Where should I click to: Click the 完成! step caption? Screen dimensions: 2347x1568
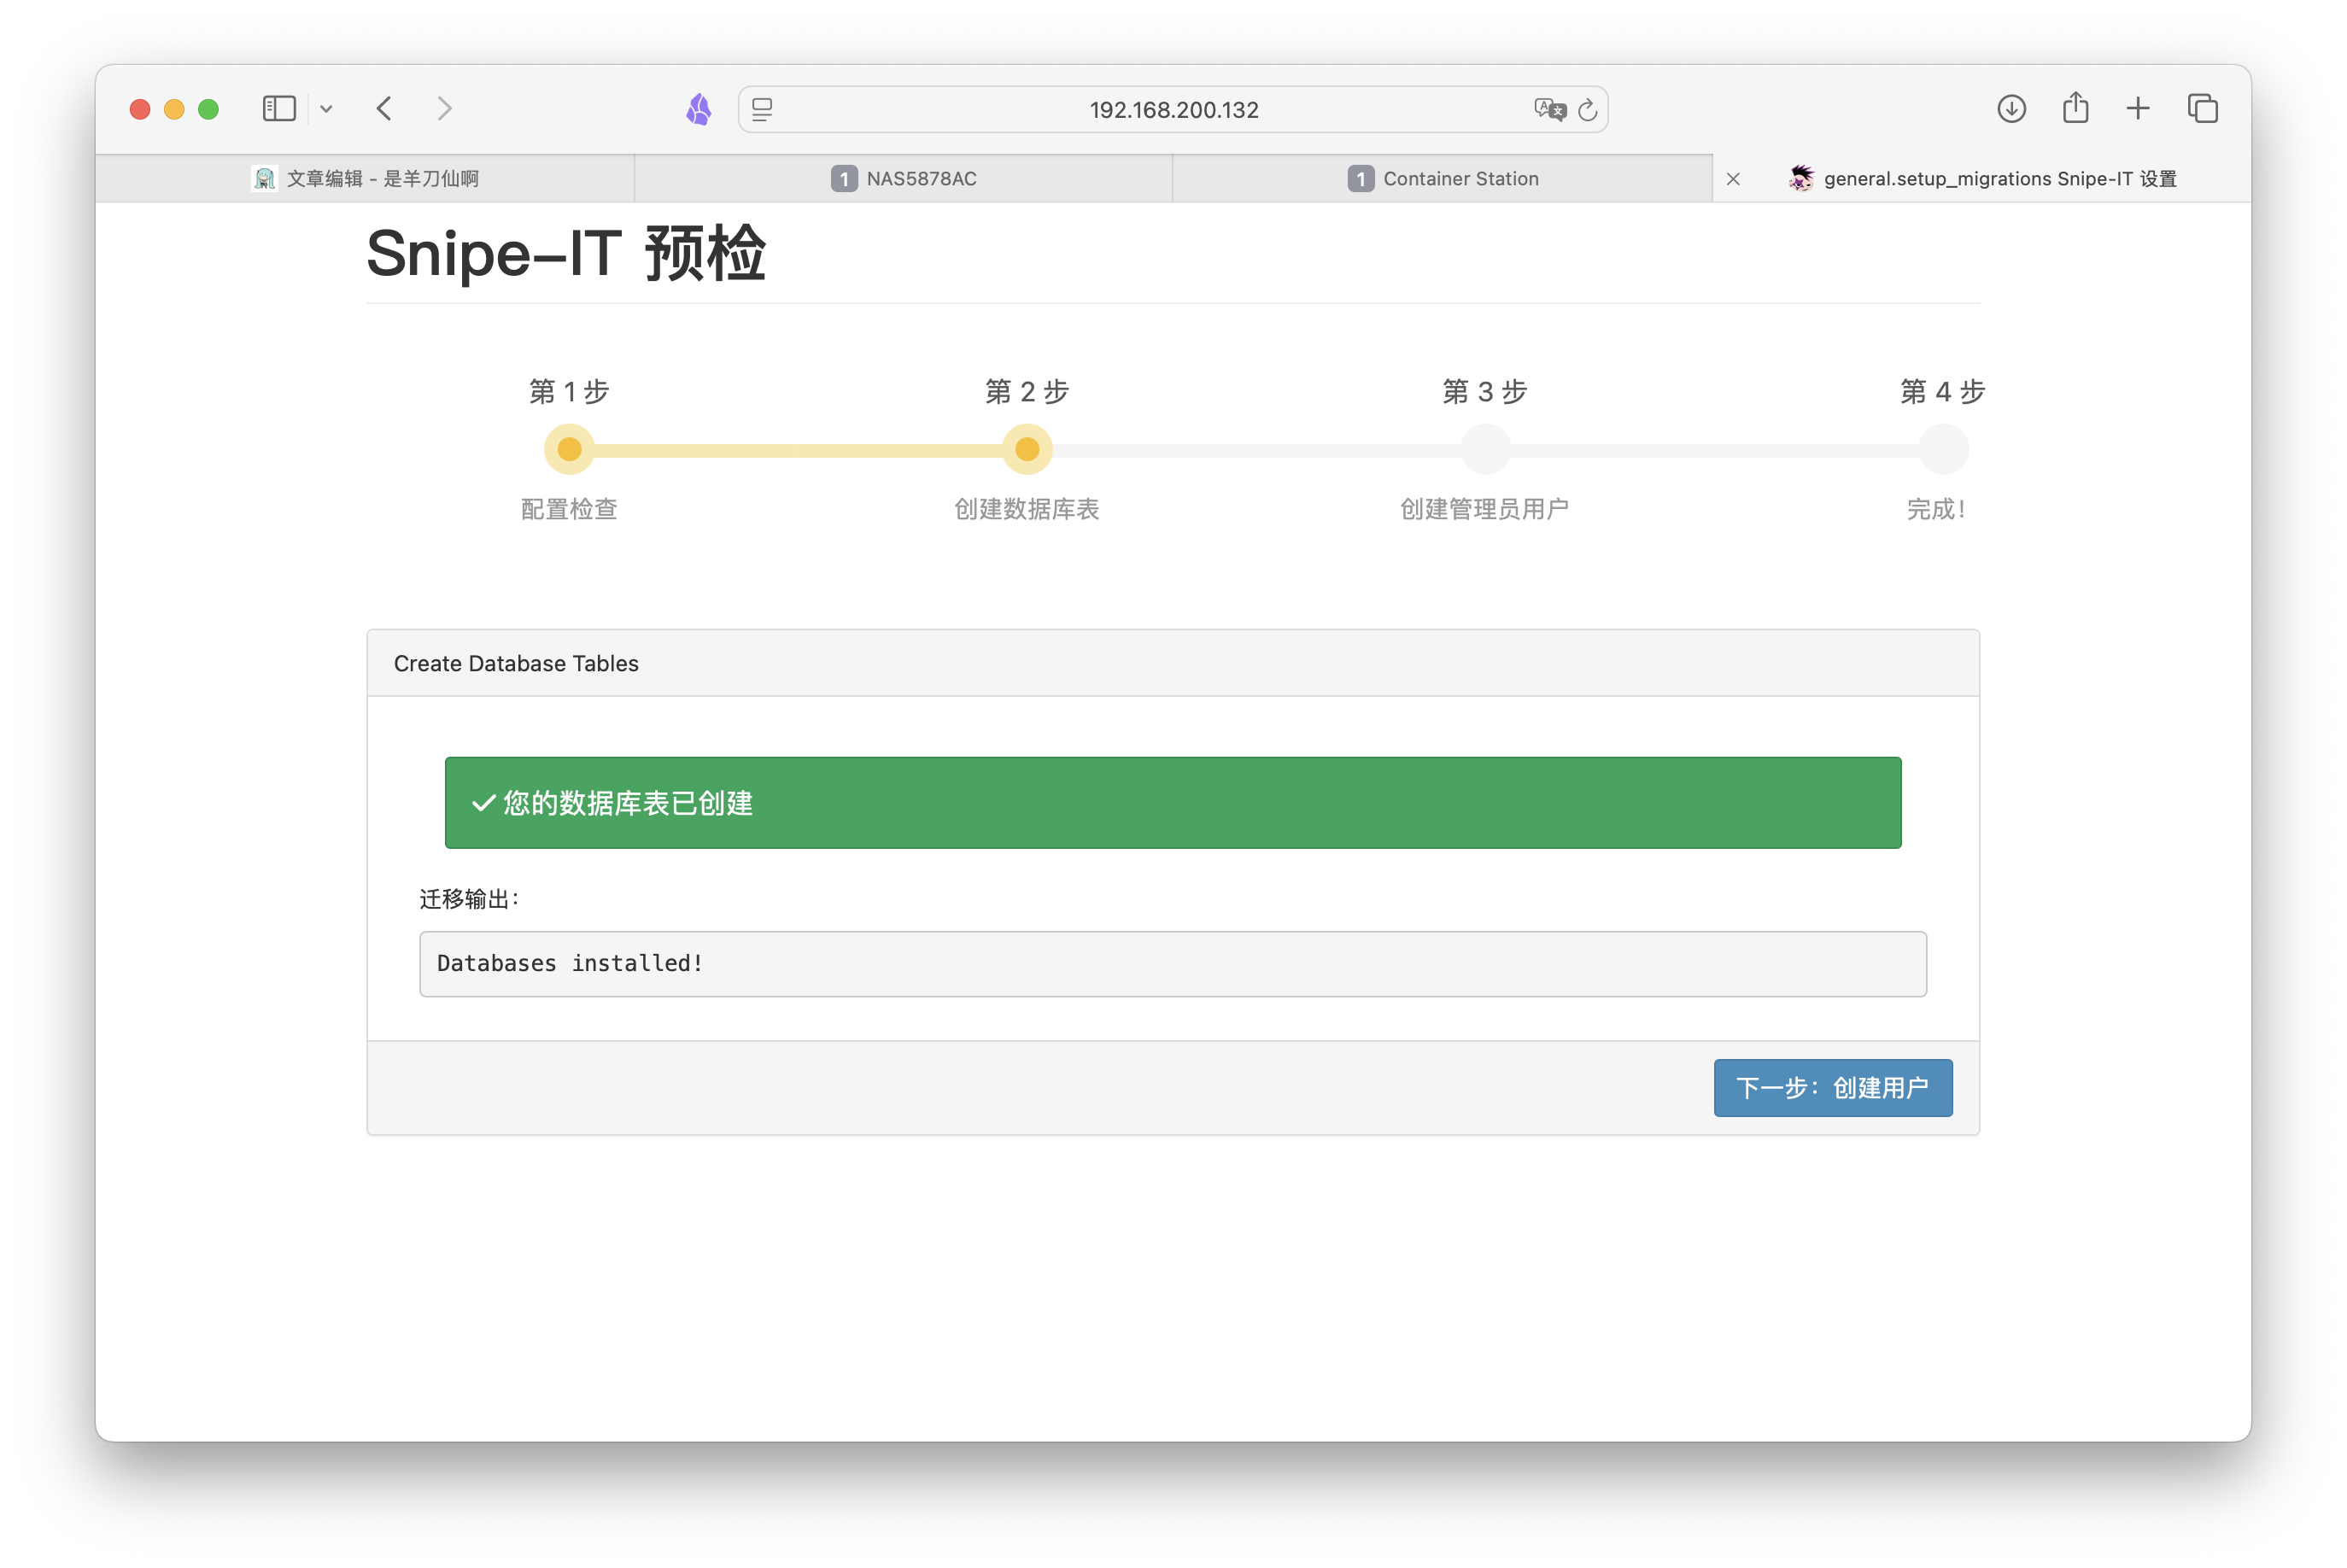(1937, 509)
